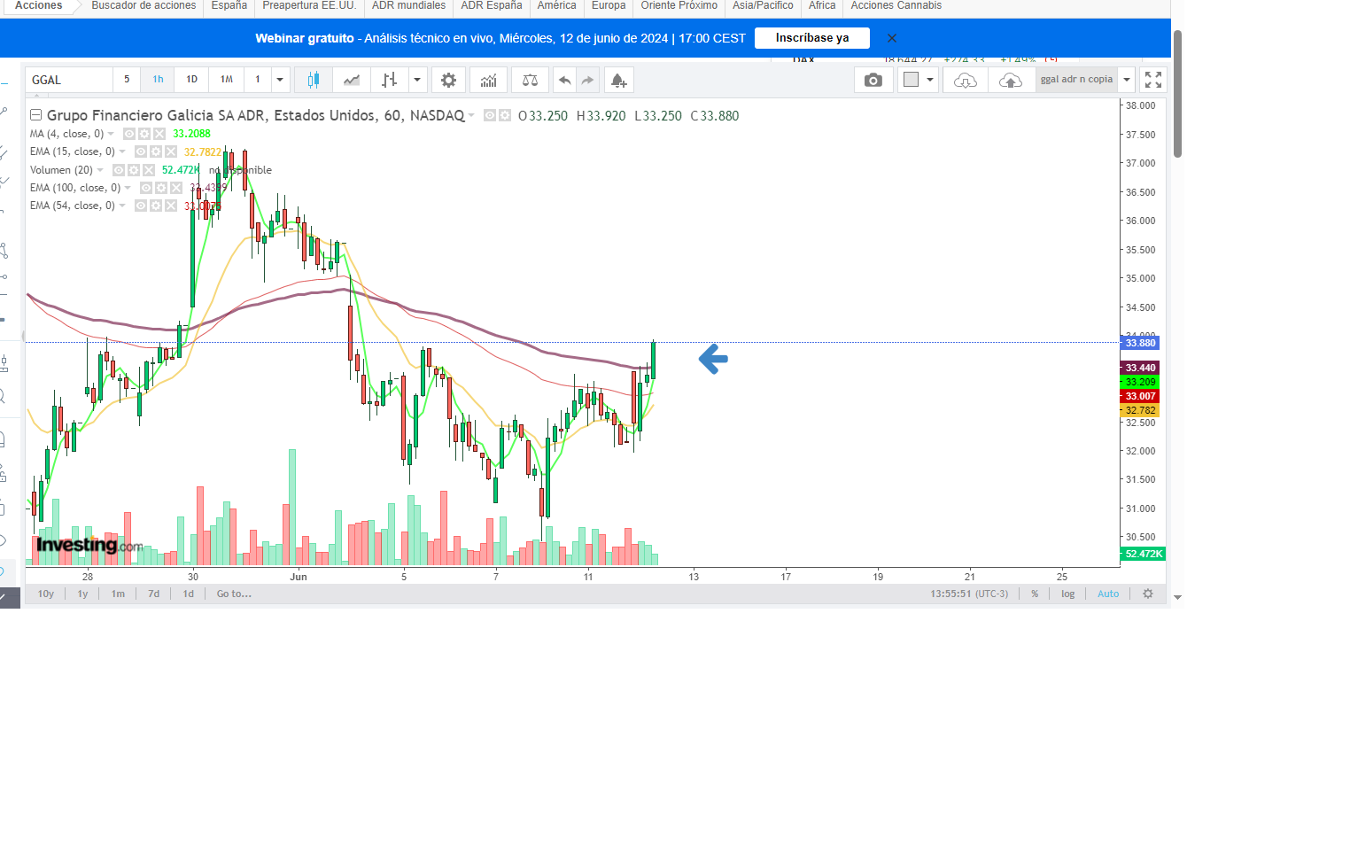Open the Buscador de acciones tab
This screenshot has width=1350, height=854.
(x=144, y=5)
